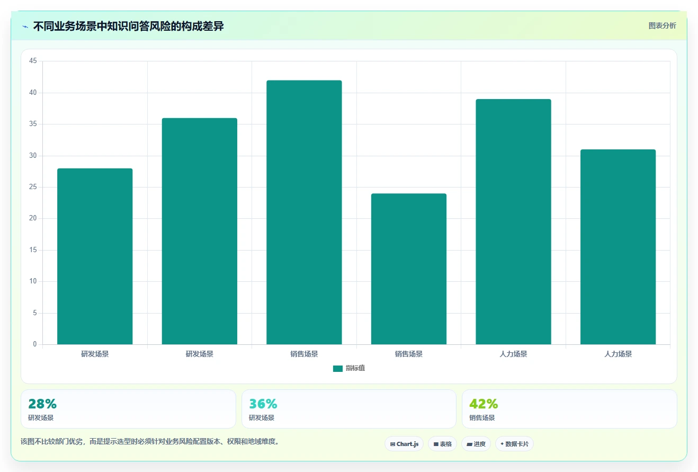Open the 28% 研发场景 stat card
Viewport: 698px width, 472px height.
(128, 409)
